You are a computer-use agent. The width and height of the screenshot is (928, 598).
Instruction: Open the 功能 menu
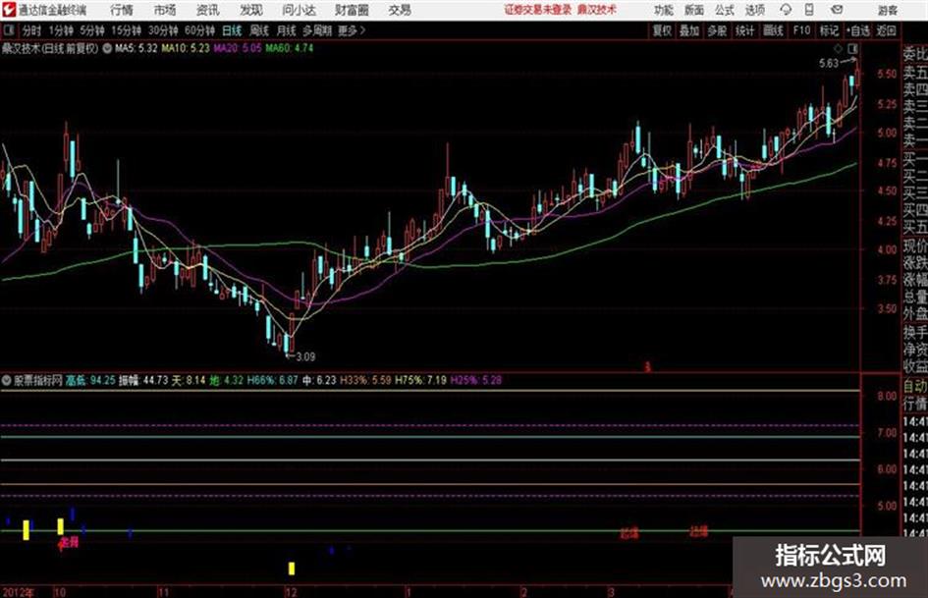pos(664,10)
